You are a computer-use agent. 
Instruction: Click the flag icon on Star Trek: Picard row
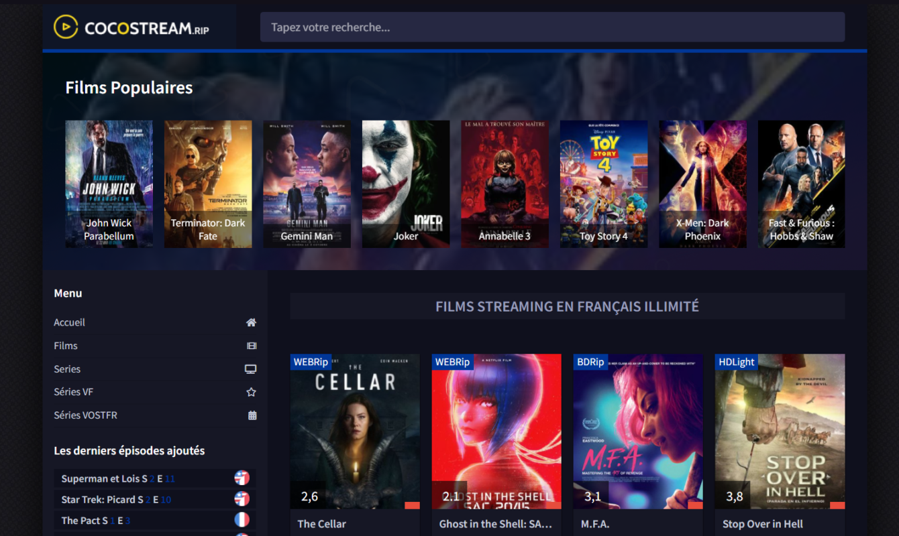[x=242, y=499]
